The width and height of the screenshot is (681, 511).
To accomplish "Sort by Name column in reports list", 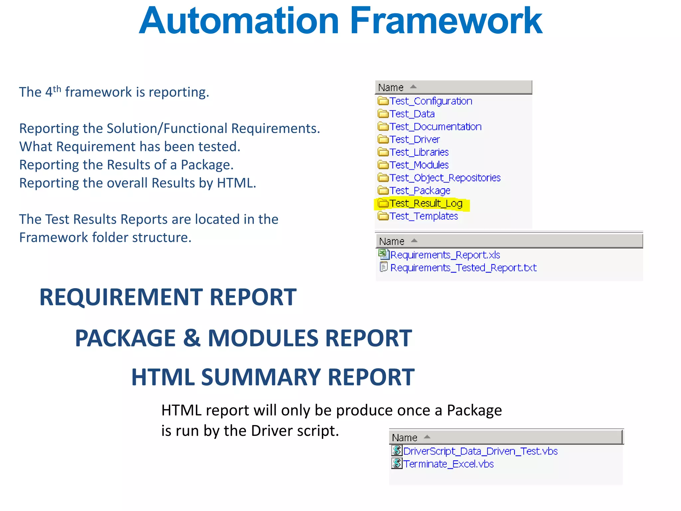I will [509, 241].
